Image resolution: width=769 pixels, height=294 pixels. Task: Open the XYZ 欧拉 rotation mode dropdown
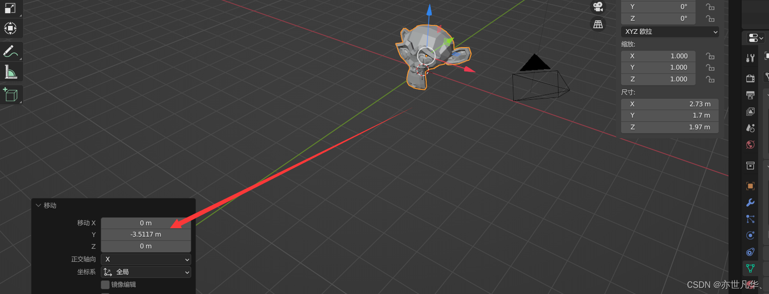(670, 32)
